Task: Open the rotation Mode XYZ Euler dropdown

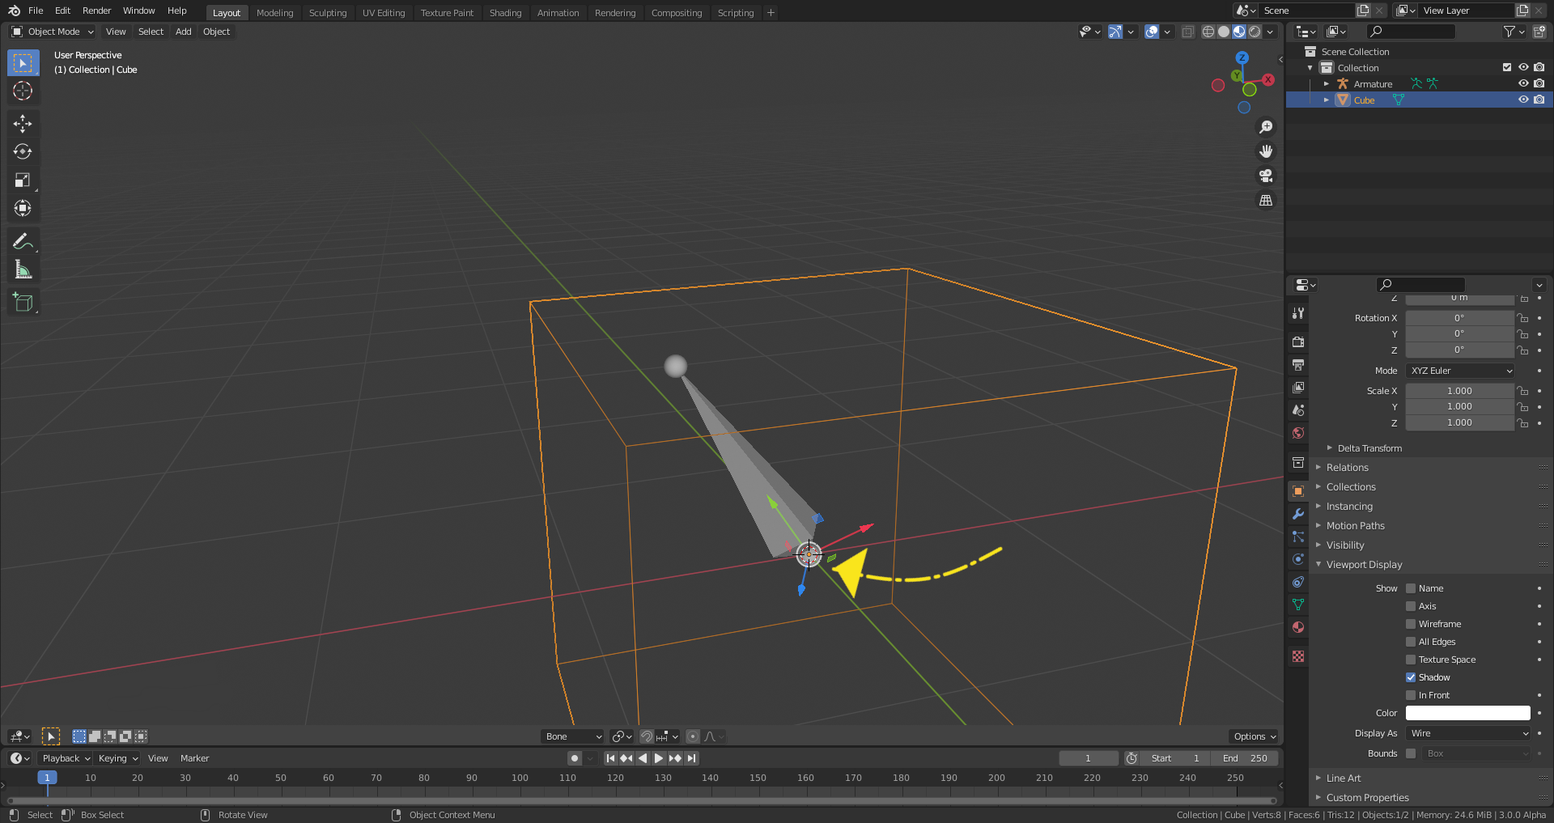Action: click(x=1460, y=371)
